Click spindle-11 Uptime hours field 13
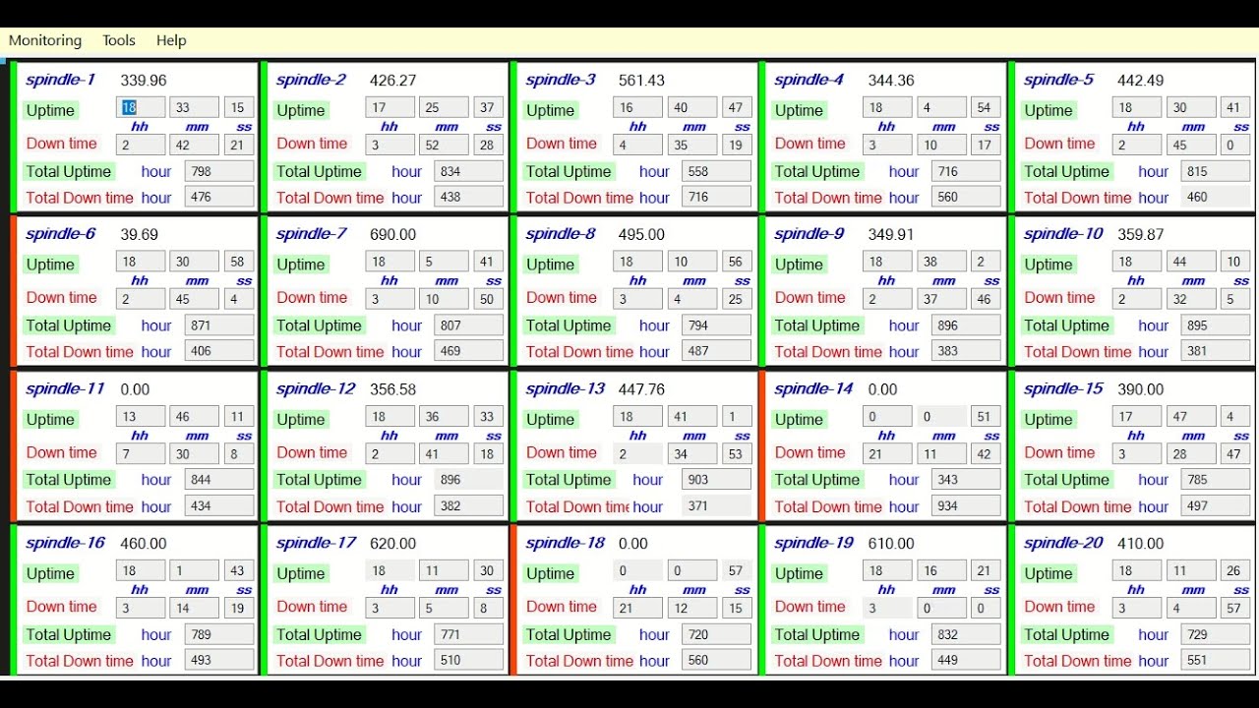Viewport: 1259px width, 708px height. [x=141, y=416]
